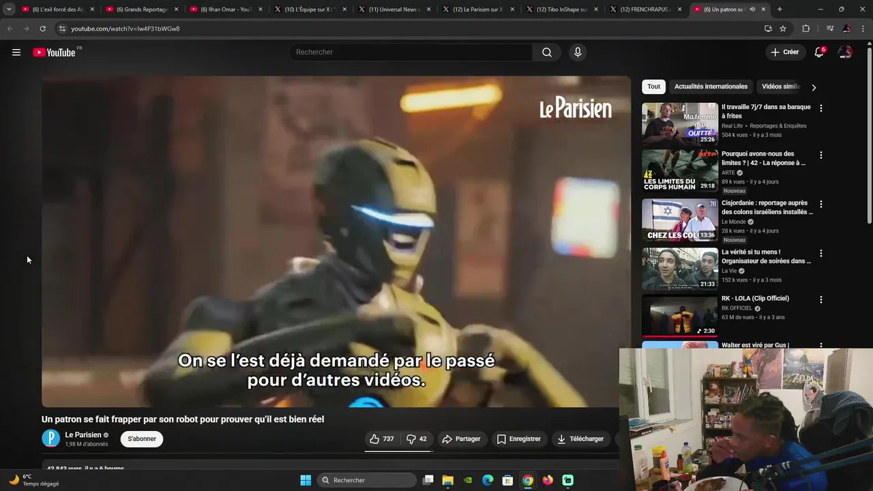This screenshot has width=873, height=491.
Task: Go to the YouTube home logo
Action: [x=54, y=53]
